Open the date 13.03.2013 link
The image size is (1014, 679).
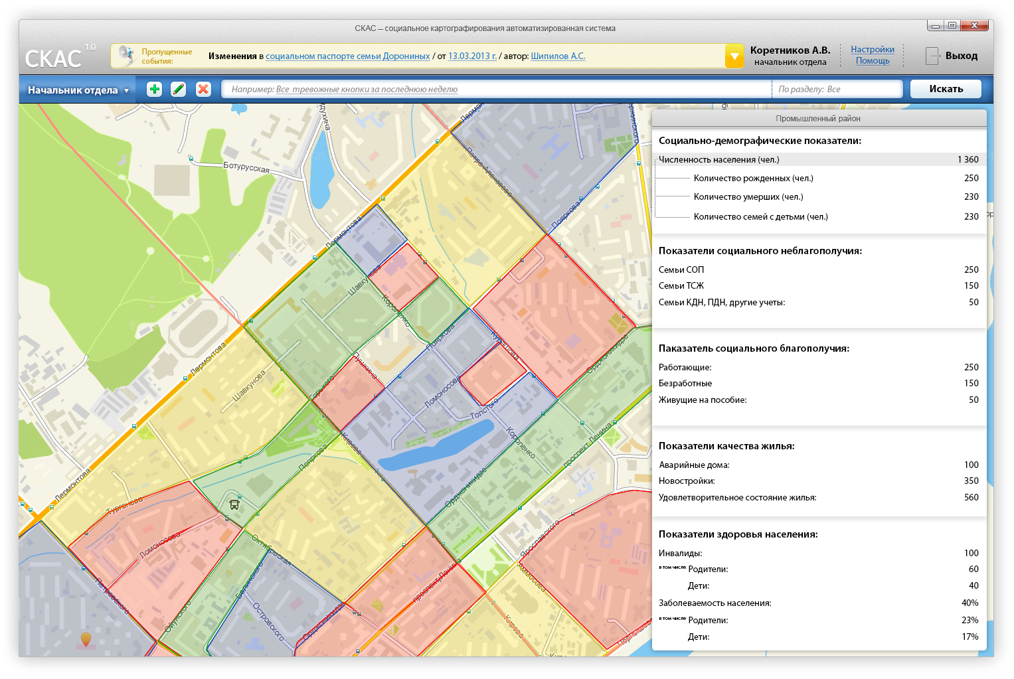[473, 56]
